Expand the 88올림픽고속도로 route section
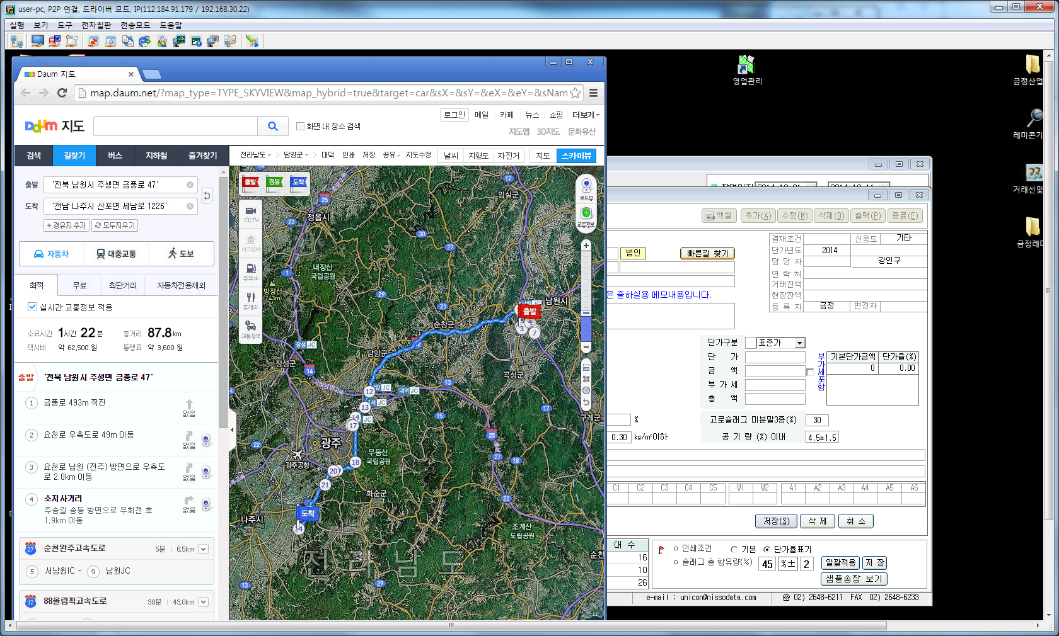1059x636 pixels. 203,602
